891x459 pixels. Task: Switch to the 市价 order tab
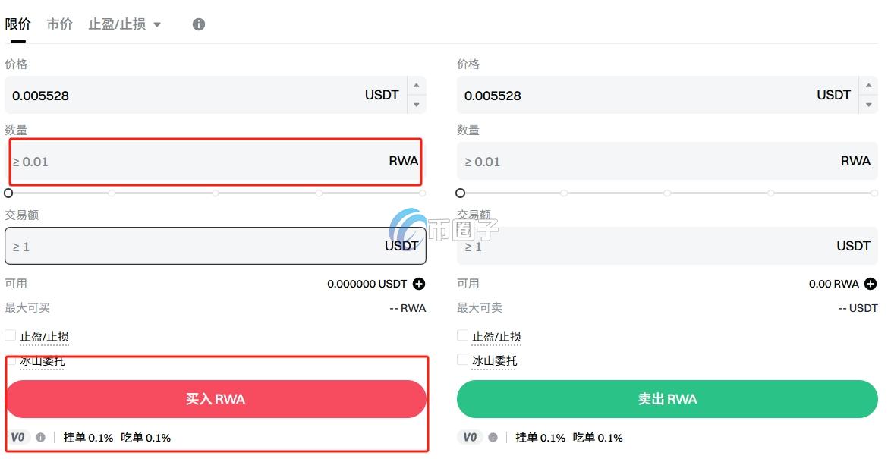coord(59,24)
